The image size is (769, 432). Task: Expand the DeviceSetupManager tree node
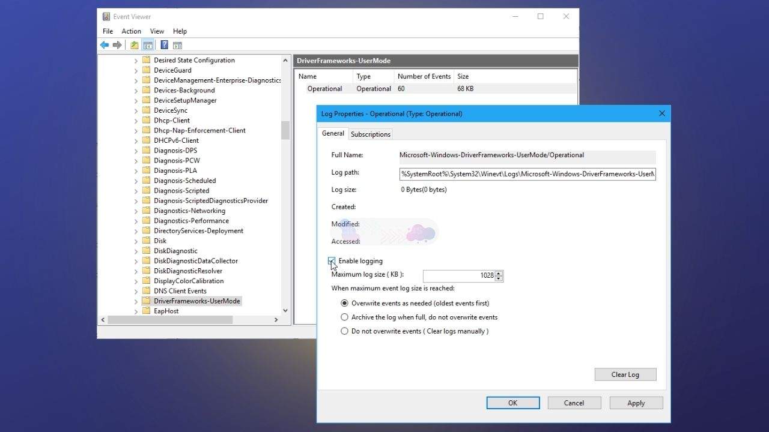click(x=136, y=100)
